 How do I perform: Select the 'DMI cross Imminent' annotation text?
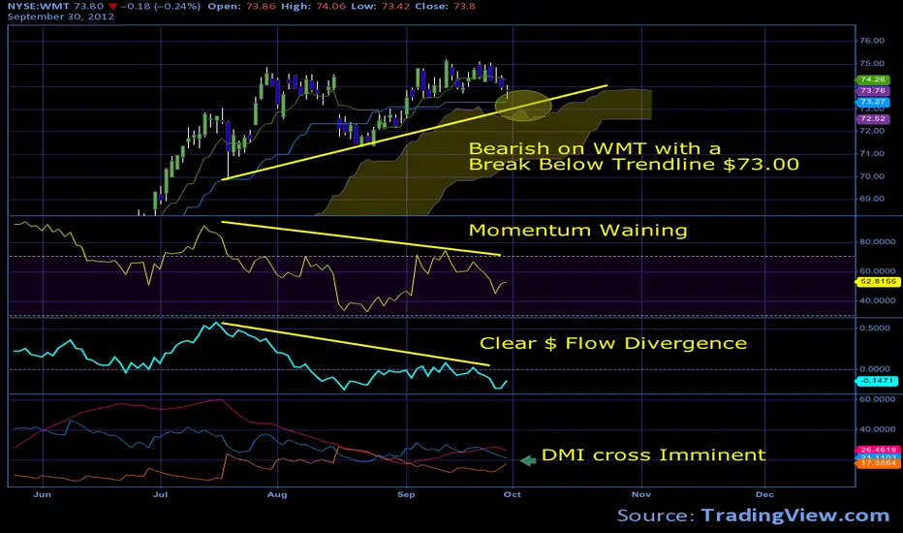tap(654, 455)
